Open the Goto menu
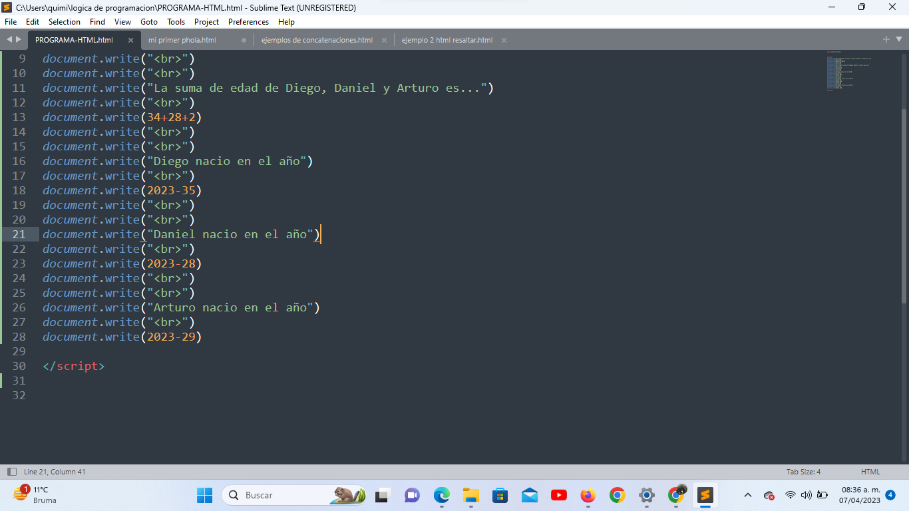This screenshot has height=511, width=909. click(149, 22)
